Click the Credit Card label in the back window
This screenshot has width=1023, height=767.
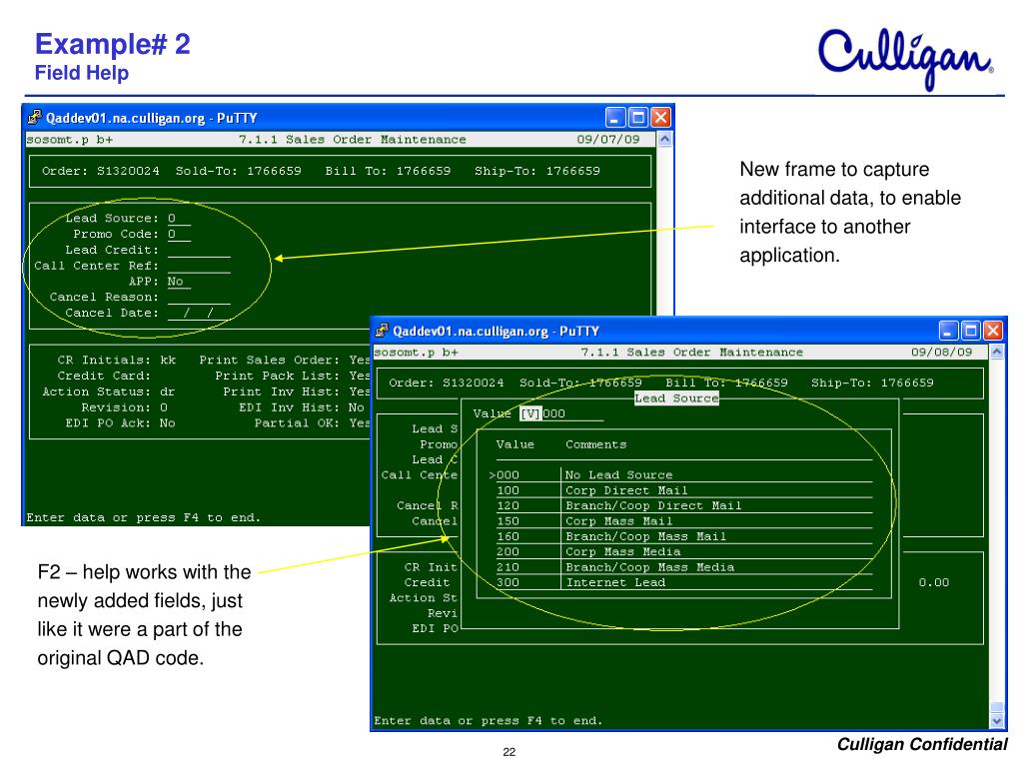click(104, 376)
